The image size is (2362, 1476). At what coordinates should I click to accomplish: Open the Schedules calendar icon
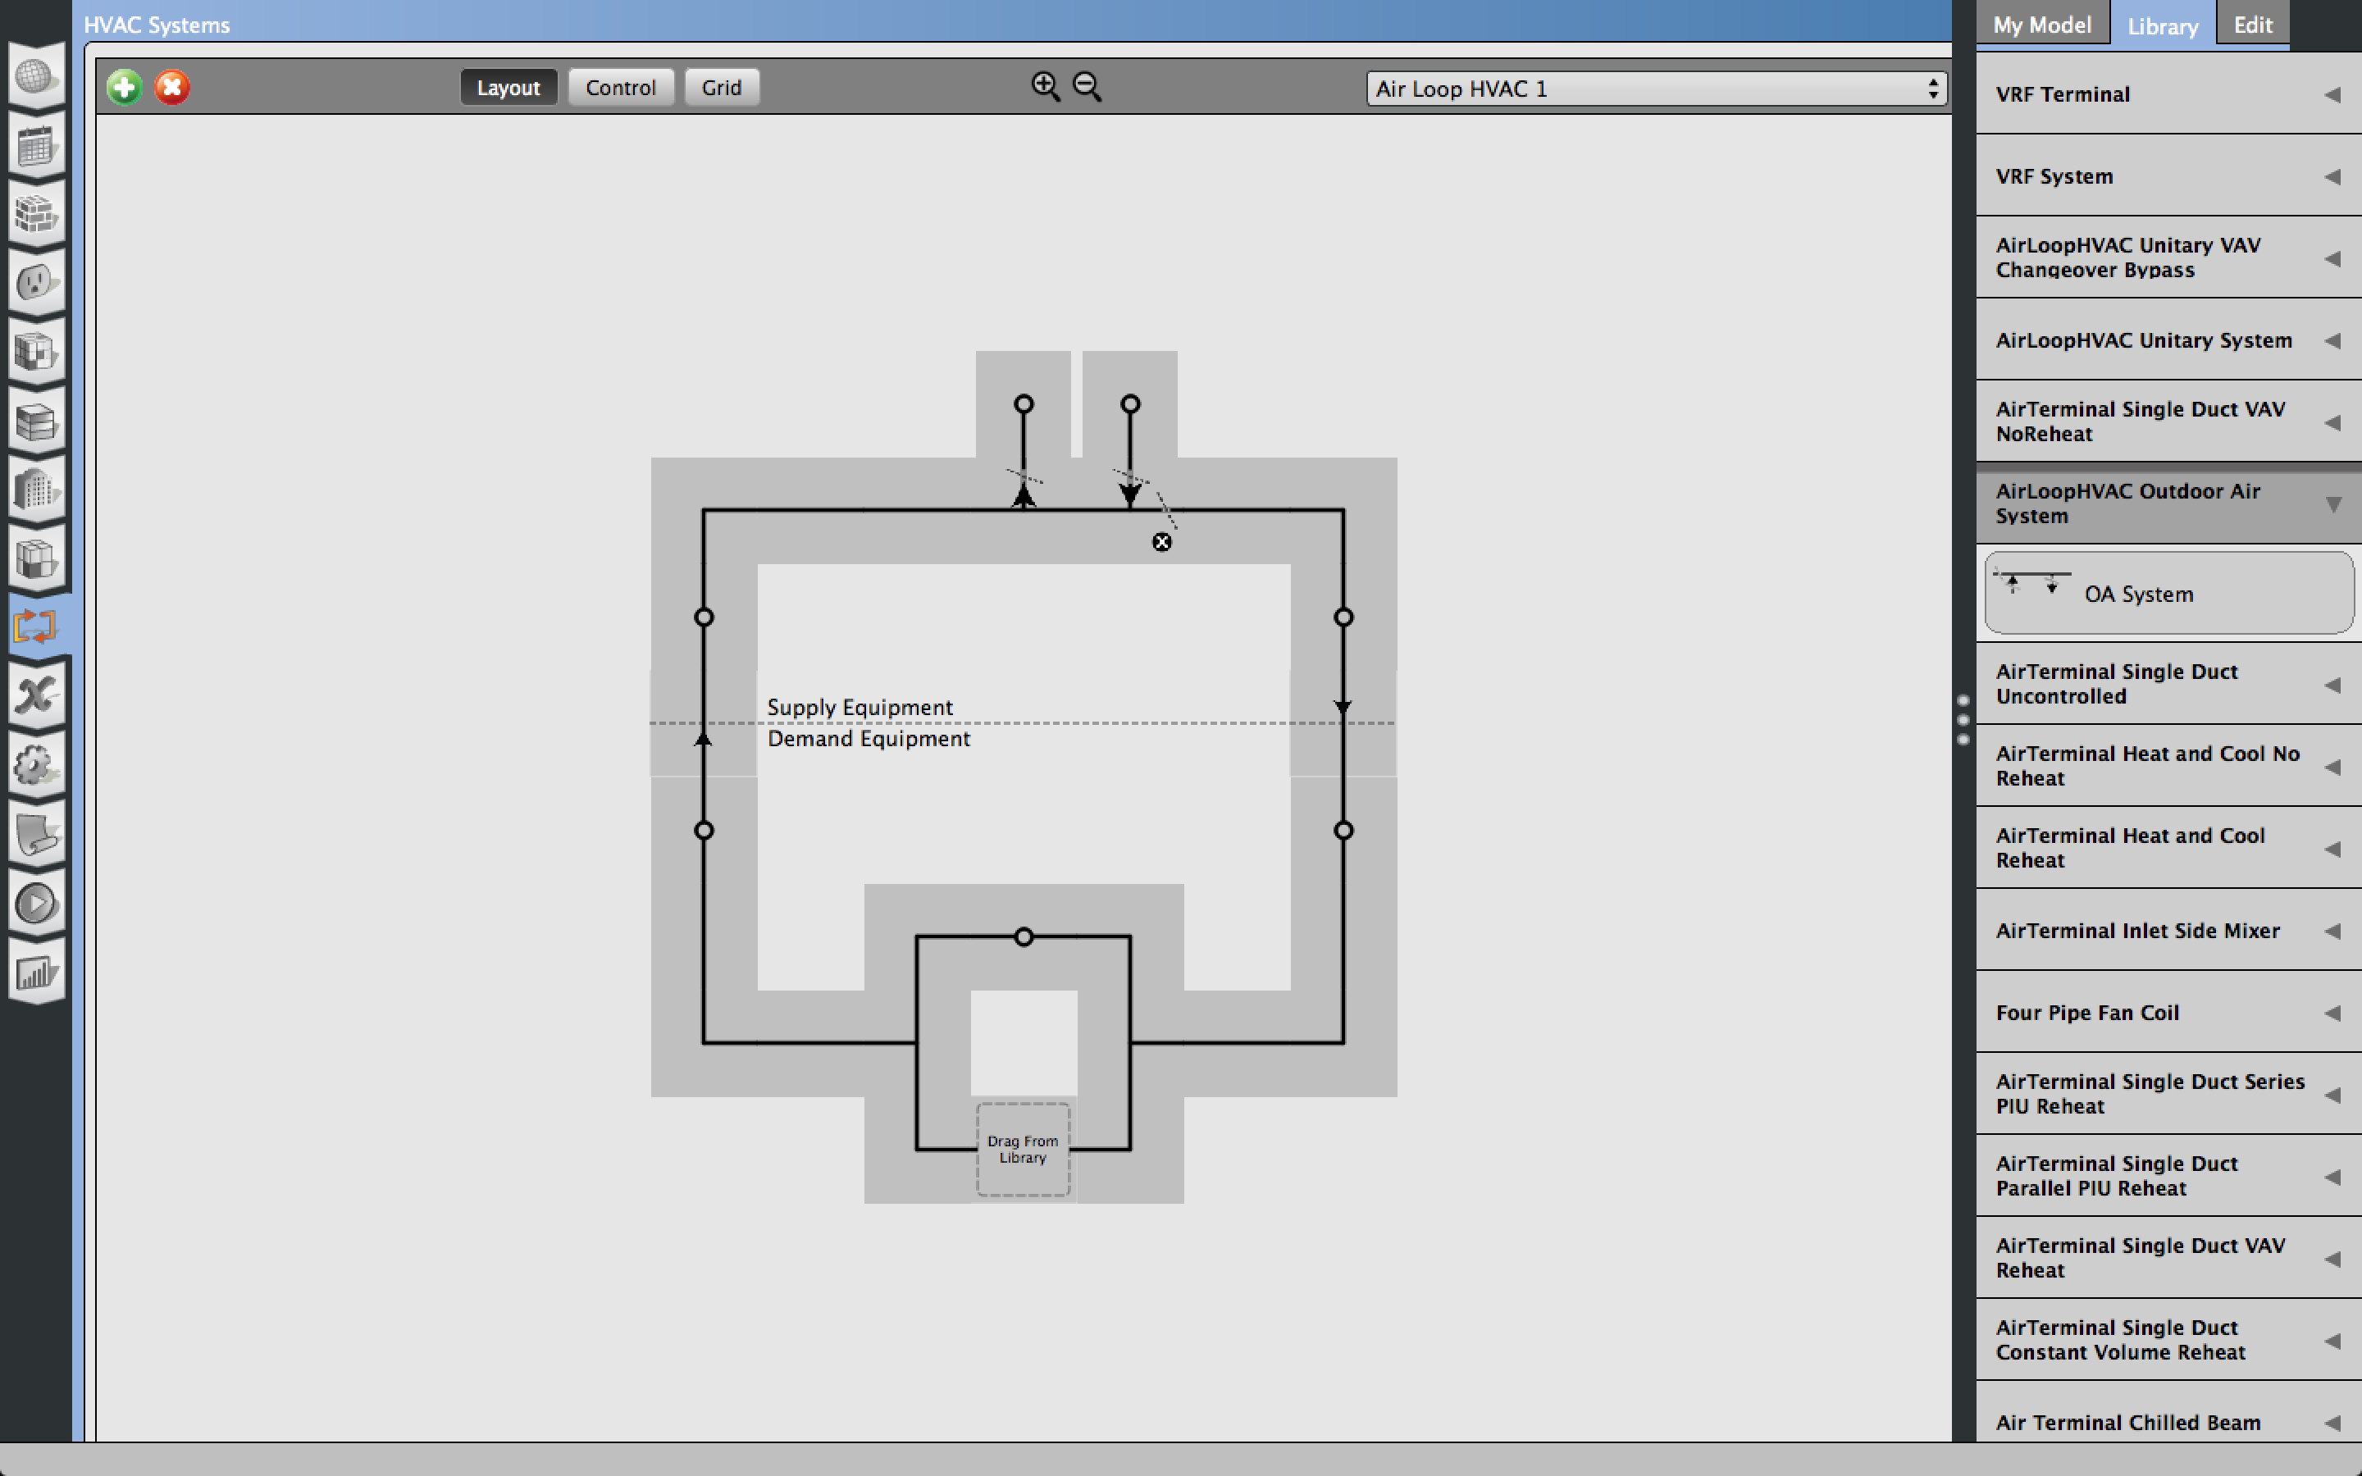coord(35,145)
